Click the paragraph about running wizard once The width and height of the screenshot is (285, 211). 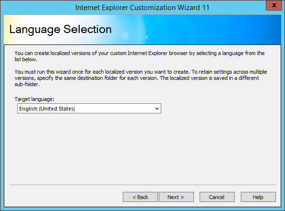[141, 78]
